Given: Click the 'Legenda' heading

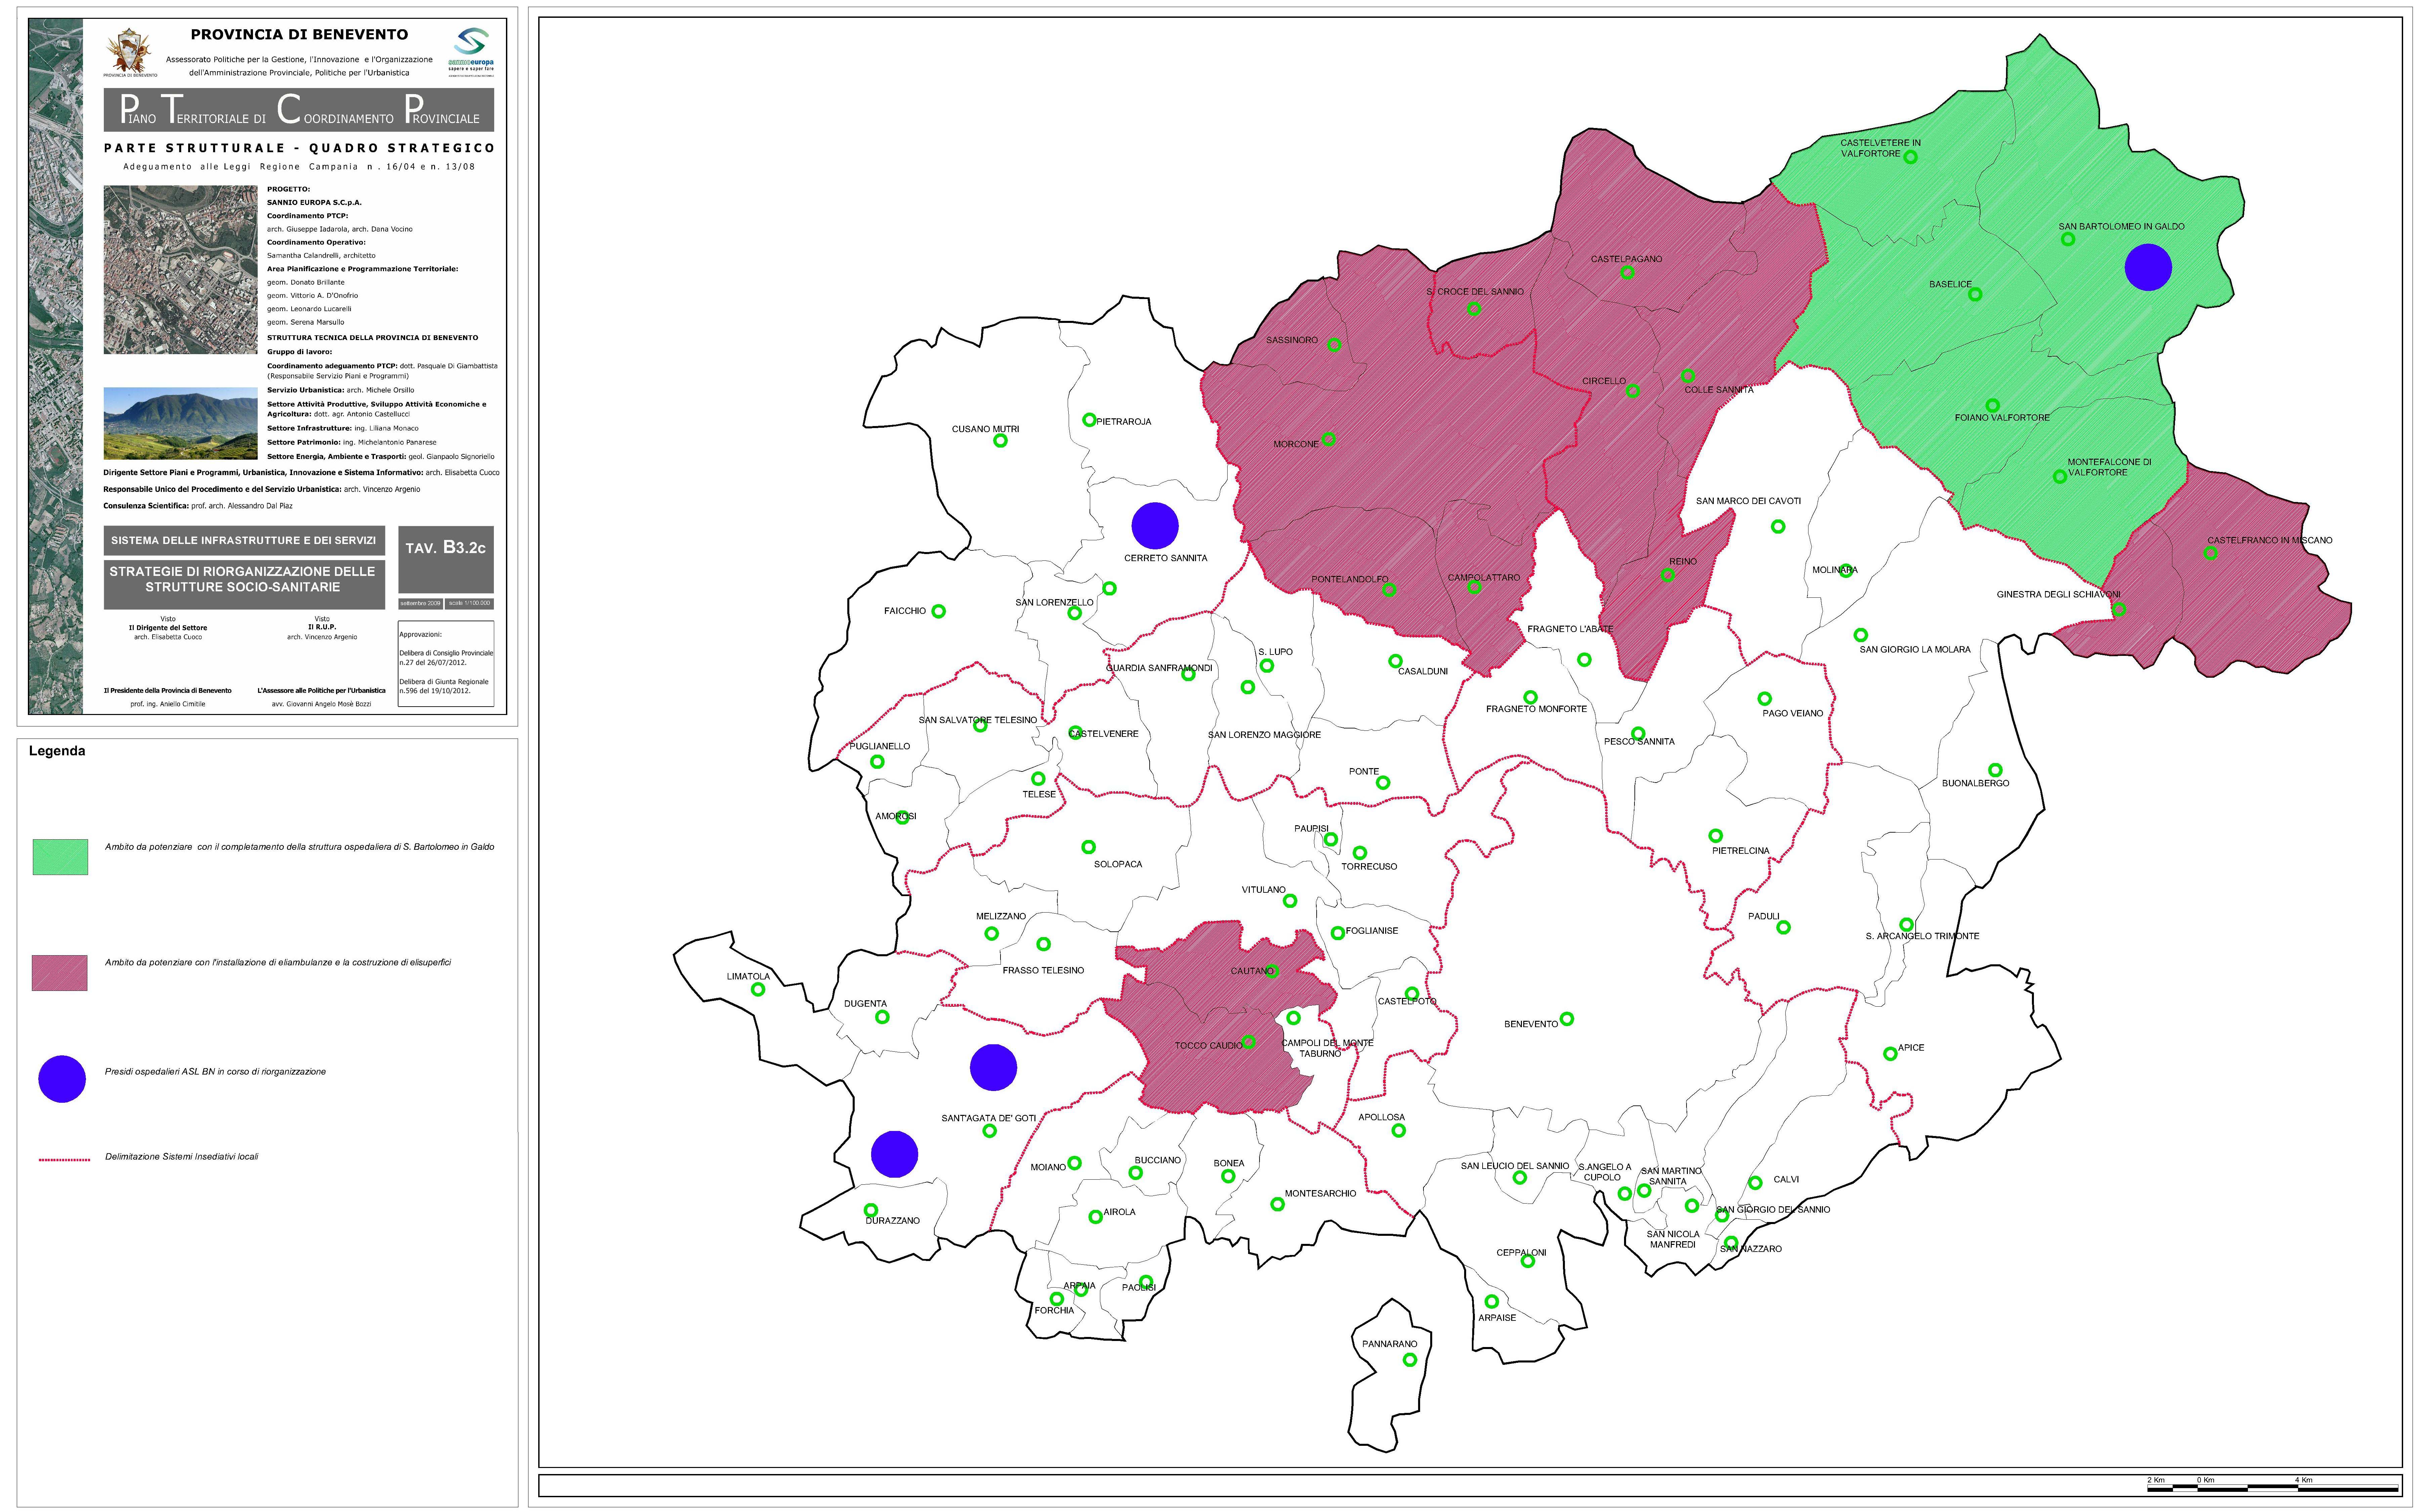Looking at the screenshot, I should pyautogui.click(x=57, y=751).
